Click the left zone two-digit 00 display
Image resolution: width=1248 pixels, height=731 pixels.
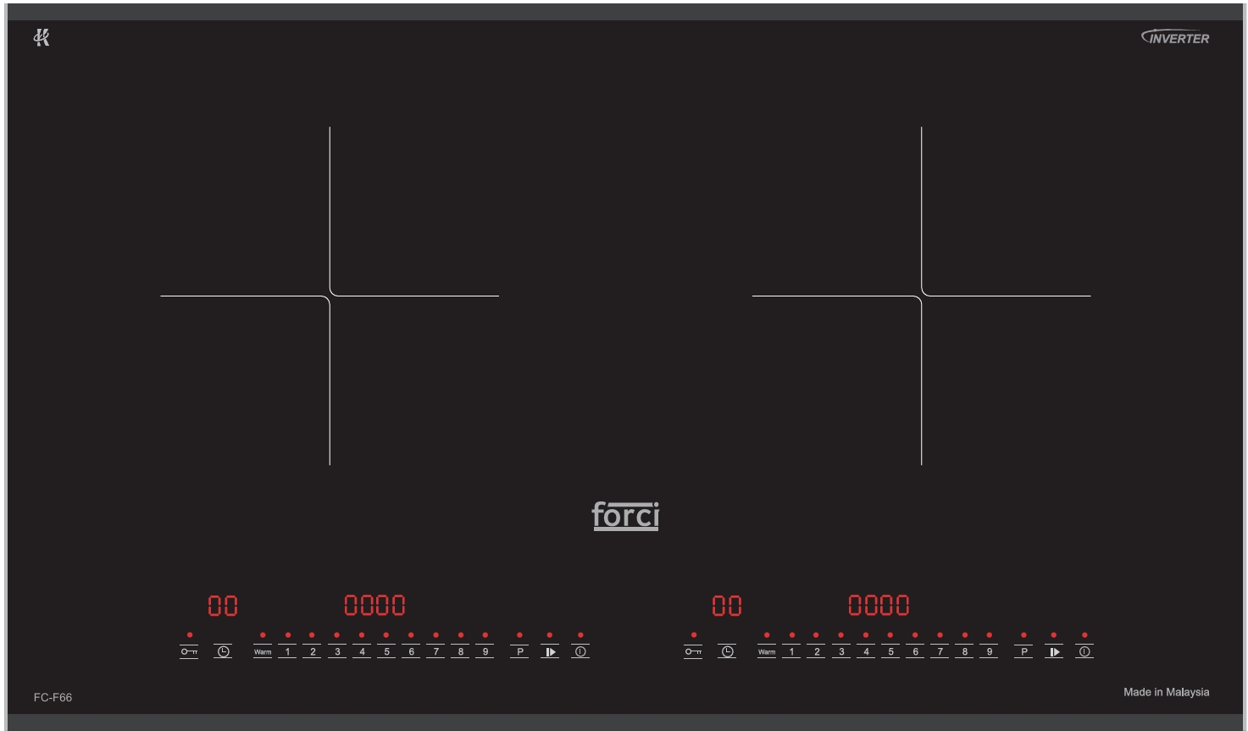[x=223, y=606]
